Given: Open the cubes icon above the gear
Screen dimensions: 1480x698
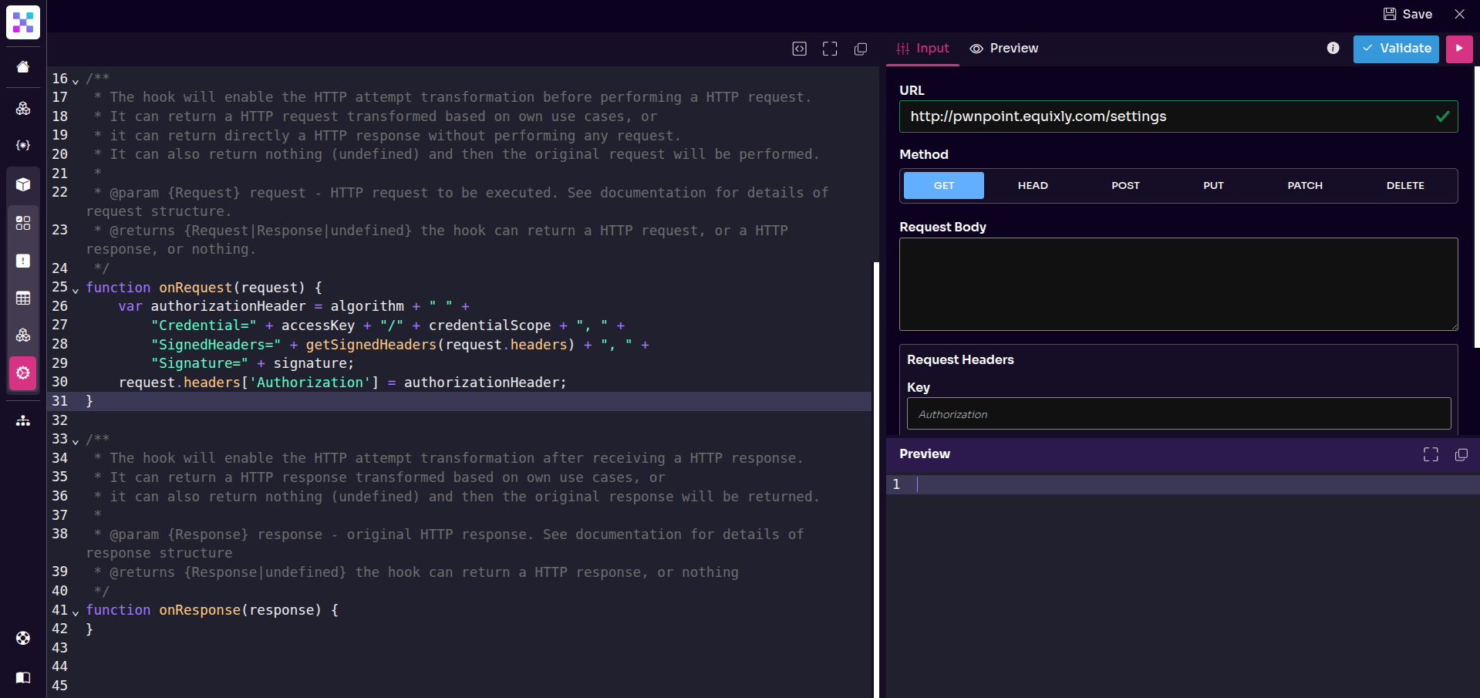Looking at the screenshot, I should point(23,336).
